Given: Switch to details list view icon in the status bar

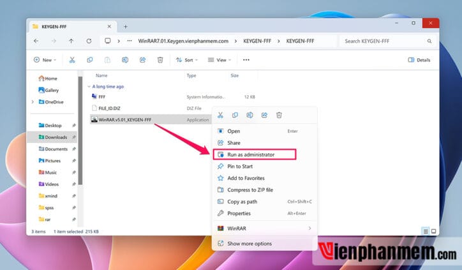Looking at the screenshot, I should coord(426,232).
